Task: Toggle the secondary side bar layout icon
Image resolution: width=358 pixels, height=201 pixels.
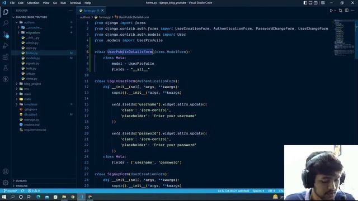Action: point(315,3)
